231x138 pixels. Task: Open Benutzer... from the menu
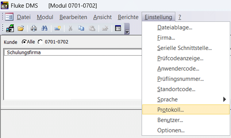click(x=170, y=120)
